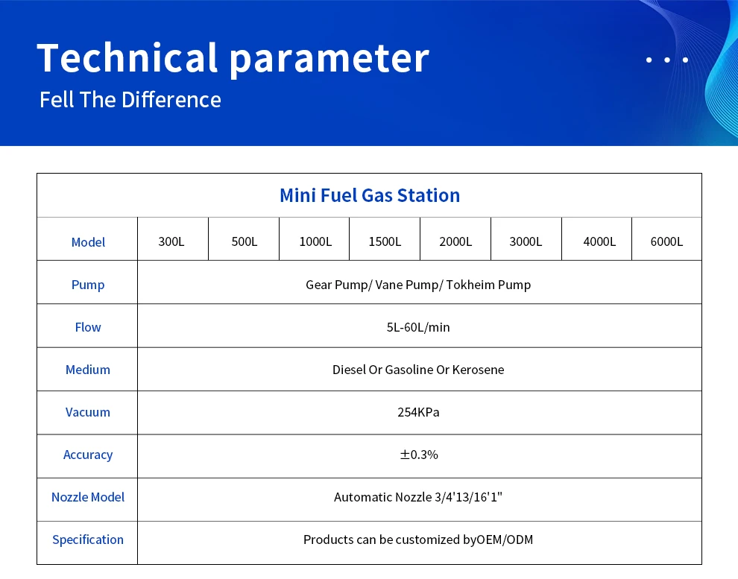Image resolution: width=738 pixels, height=579 pixels.
Task: Click the 1500L model cell
Action: coord(385,241)
